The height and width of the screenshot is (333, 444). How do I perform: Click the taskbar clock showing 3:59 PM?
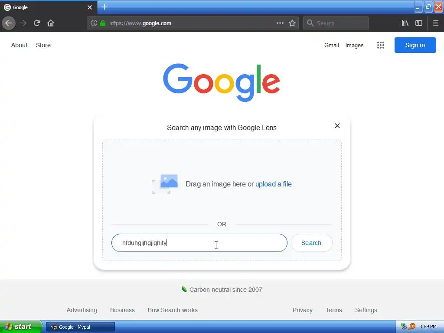click(x=428, y=326)
